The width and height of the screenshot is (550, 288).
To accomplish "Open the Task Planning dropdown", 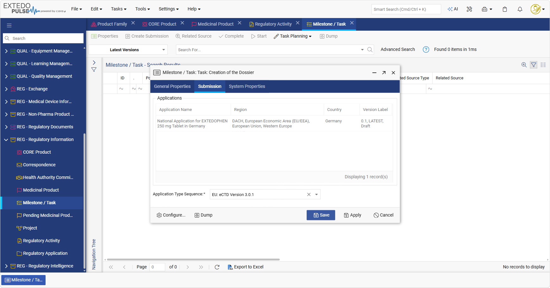I will [293, 36].
